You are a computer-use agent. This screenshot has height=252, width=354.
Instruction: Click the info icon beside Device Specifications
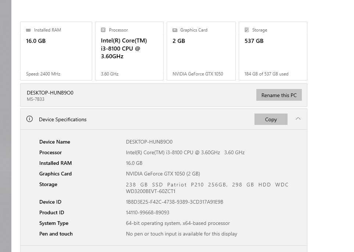(30, 119)
